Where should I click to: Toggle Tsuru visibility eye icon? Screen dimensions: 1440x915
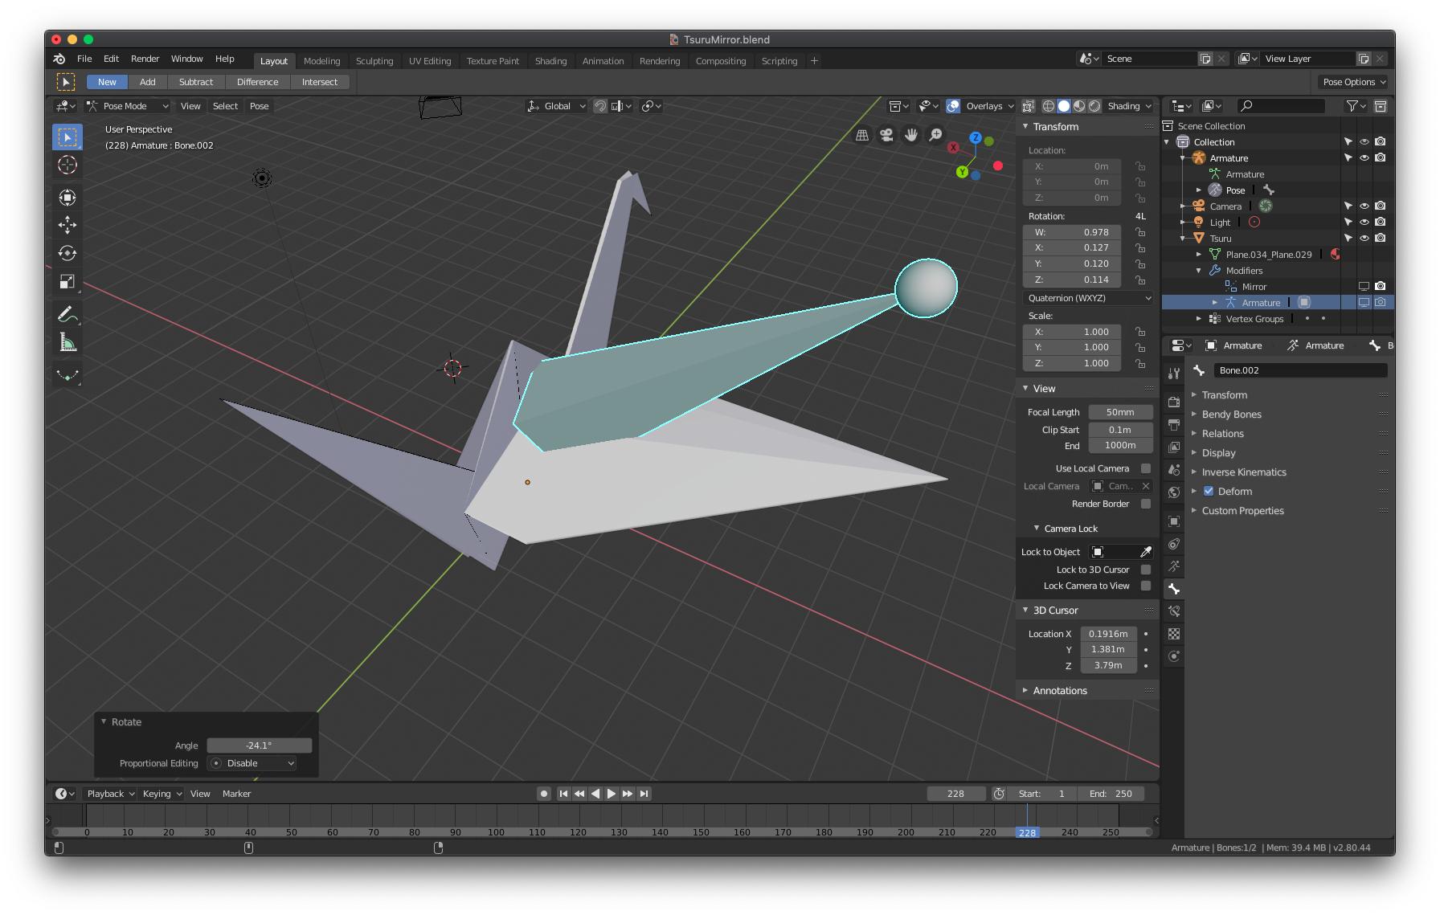pyautogui.click(x=1364, y=239)
